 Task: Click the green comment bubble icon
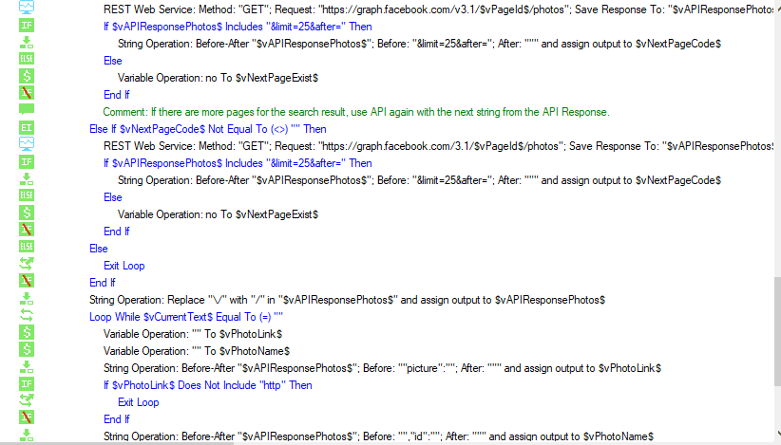(27, 109)
